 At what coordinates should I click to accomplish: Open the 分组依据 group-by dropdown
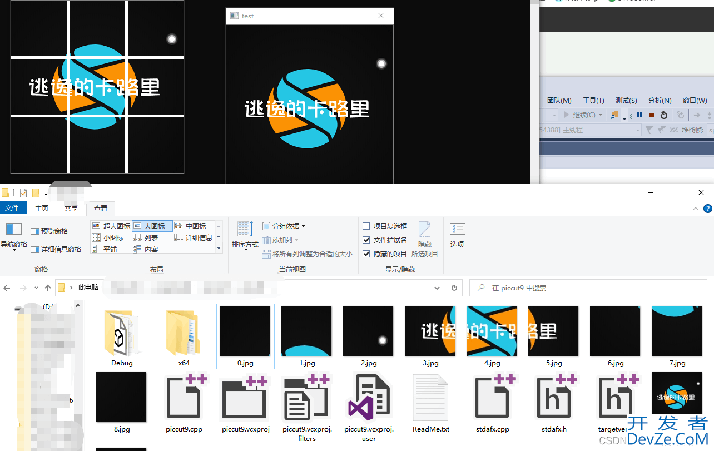coord(284,226)
